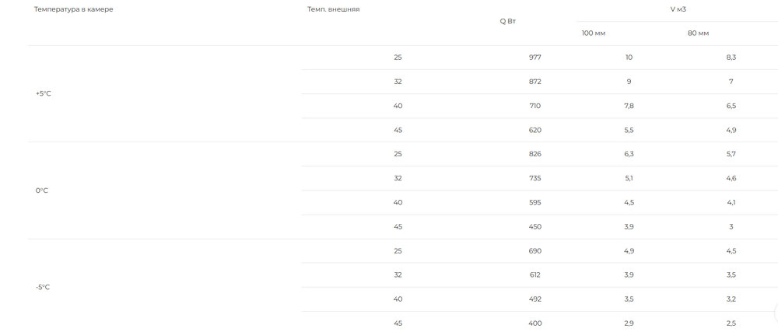This screenshot has width=778, height=332.
Task: Click the Q value 612
Action: coord(535,275)
